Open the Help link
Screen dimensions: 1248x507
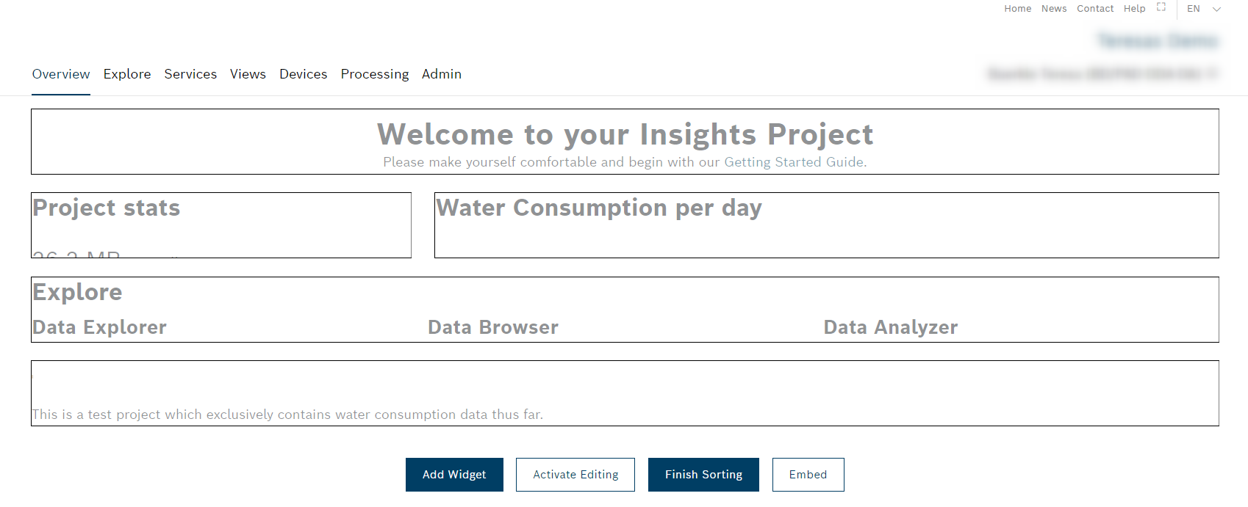[x=1134, y=9]
